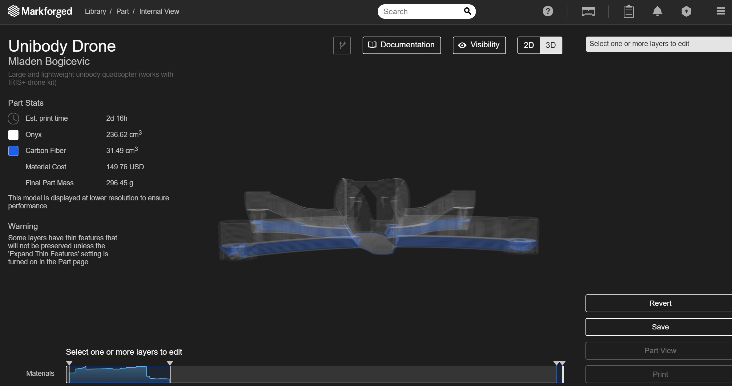Go to Part breadcrumb

click(123, 11)
